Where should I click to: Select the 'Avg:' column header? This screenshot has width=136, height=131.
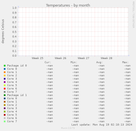click(x=100, y=62)
